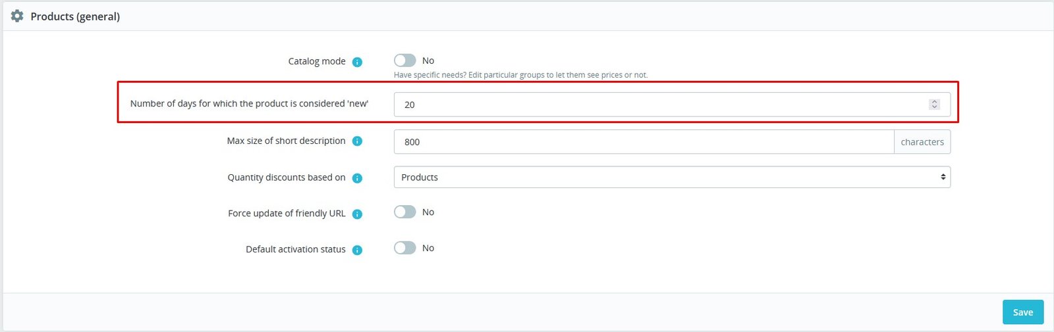Focus the days considered 'new' input showing 20

672,105
